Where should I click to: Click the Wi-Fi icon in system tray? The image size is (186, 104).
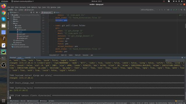tap(174, 1)
